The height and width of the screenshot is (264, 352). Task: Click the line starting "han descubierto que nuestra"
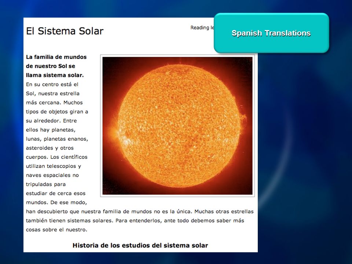click(140, 212)
